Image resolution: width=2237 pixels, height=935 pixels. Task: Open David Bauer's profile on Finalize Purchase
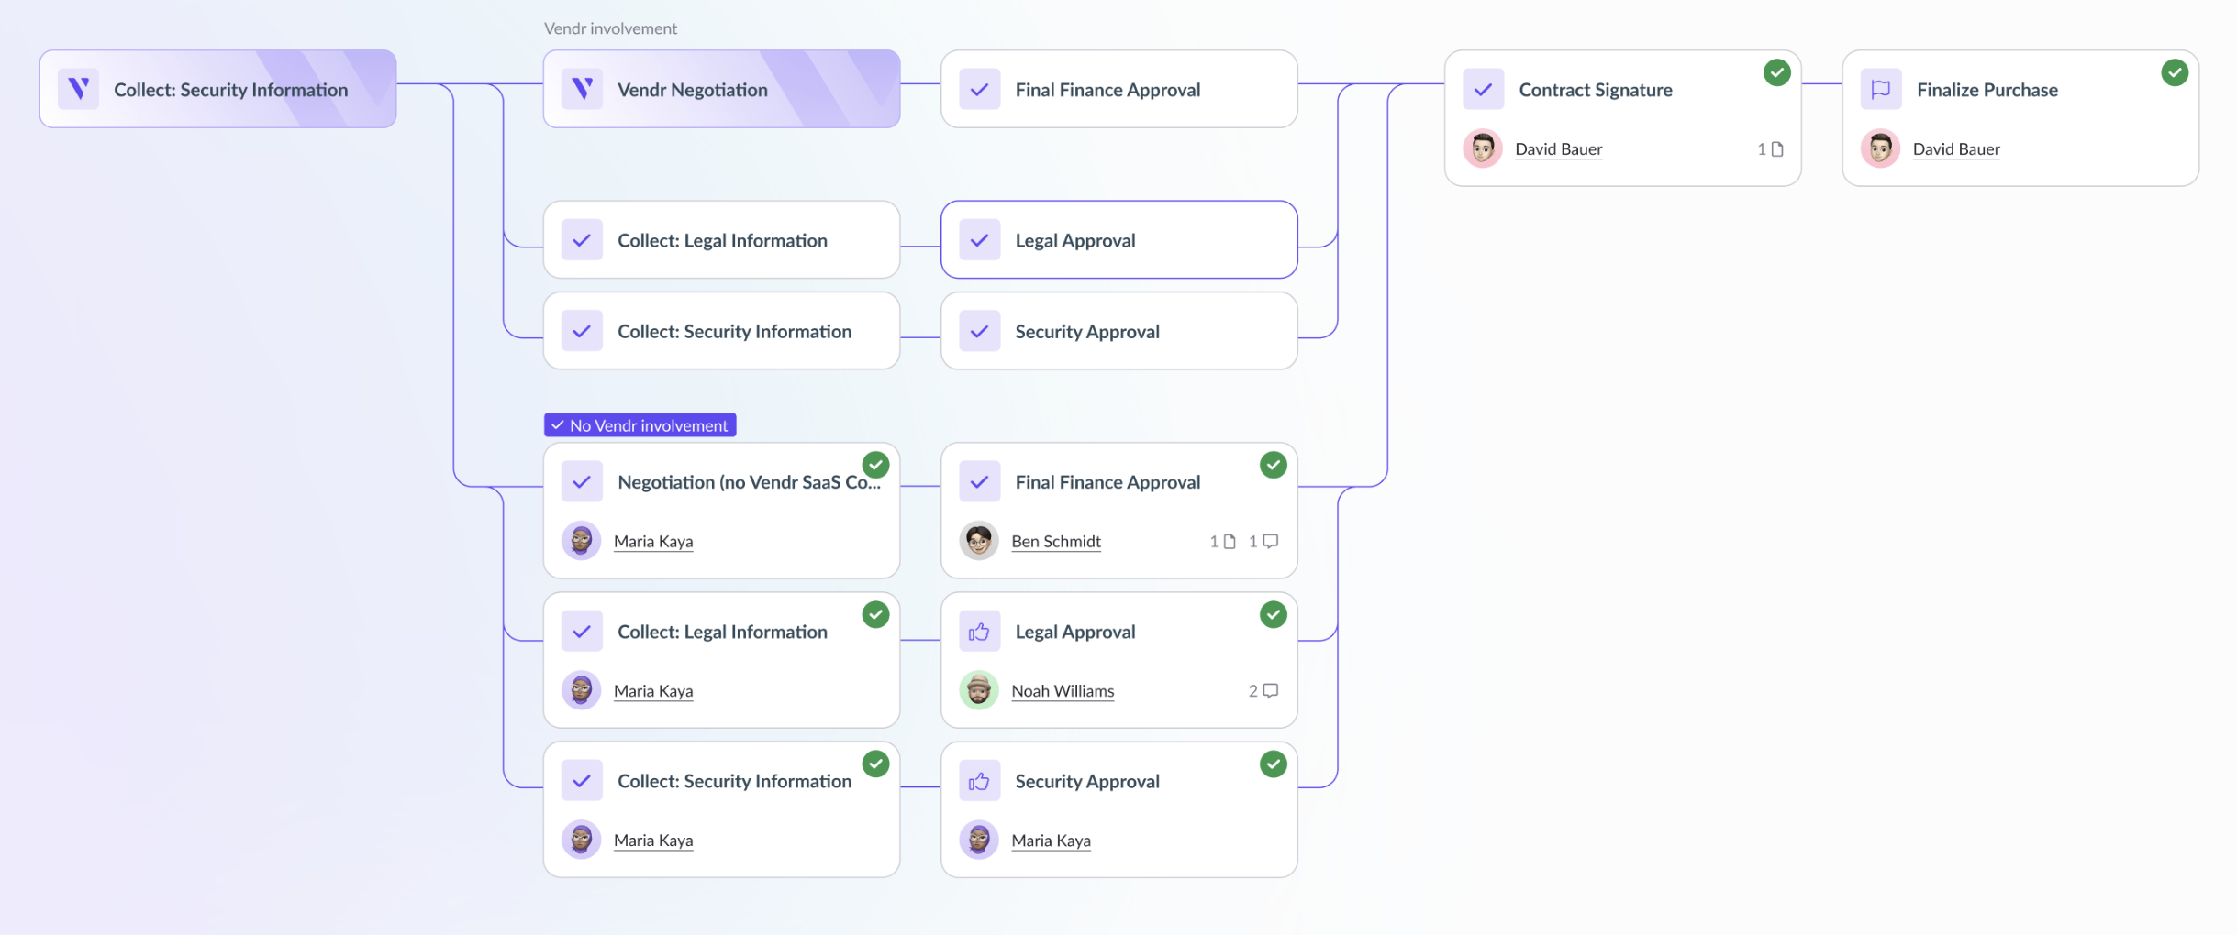coord(1956,148)
